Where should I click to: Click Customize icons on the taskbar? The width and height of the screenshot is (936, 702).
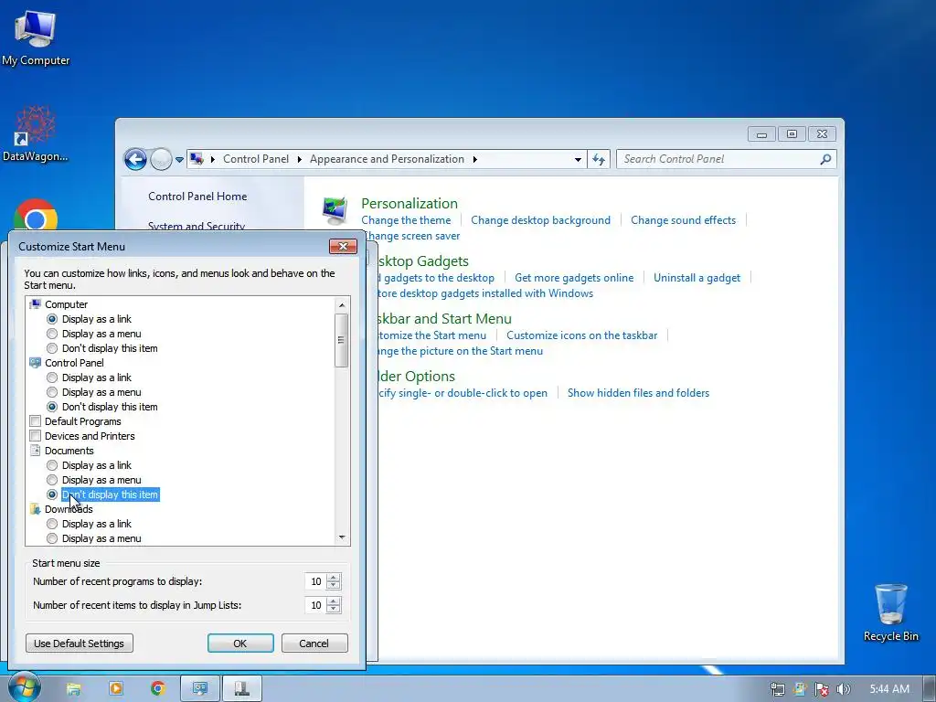pos(582,335)
